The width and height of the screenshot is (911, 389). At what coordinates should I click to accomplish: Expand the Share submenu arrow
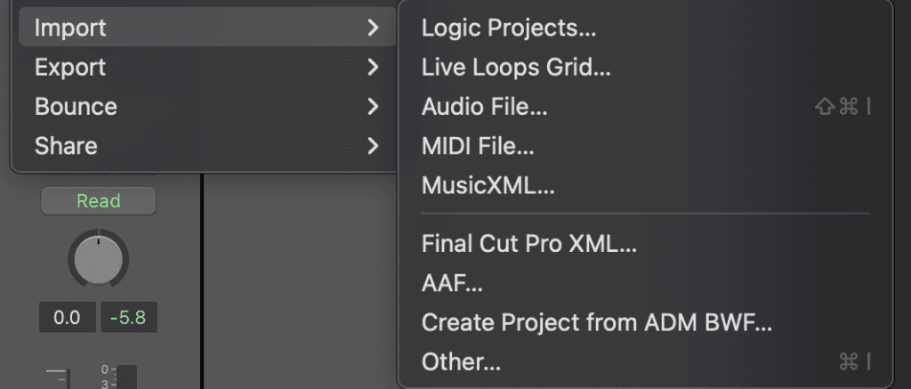pyautogui.click(x=373, y=145)
